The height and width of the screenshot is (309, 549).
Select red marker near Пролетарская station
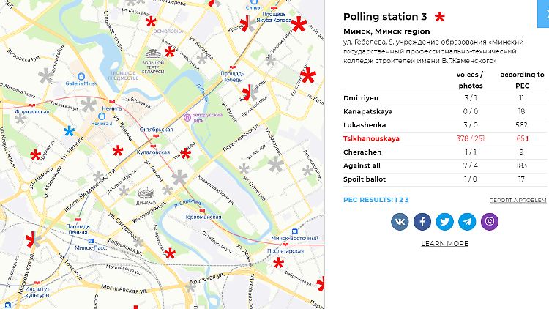point(278,263)
